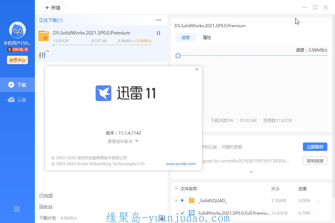This screenshot has width=335, height=223.
Task: Click the _SolidSQUAD_ folder icon
Action: click(192, 200)
